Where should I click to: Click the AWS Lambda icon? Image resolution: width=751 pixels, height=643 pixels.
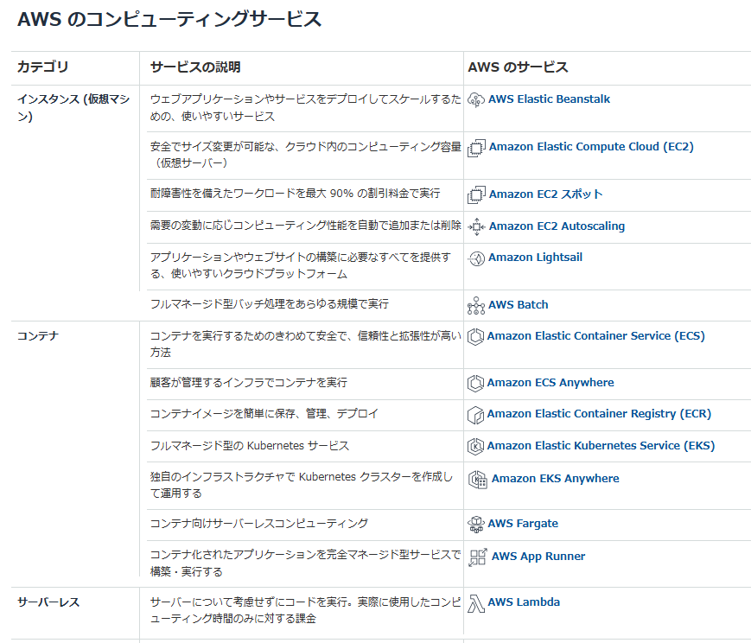475,603
